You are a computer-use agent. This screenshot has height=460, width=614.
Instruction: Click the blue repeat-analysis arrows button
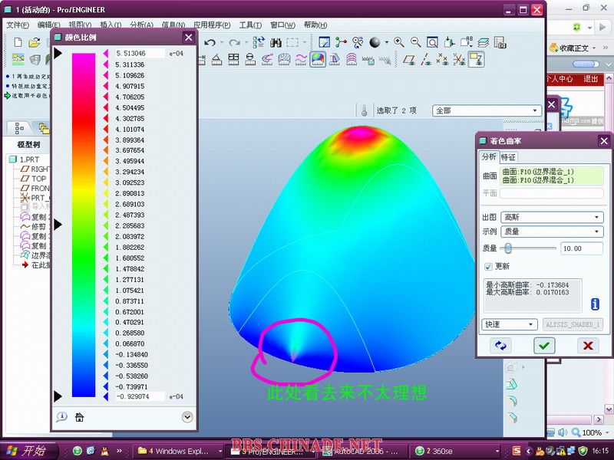point(500,346)
